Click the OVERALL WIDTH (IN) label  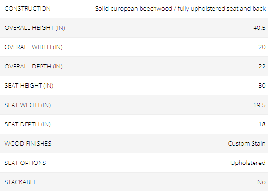pyautogui.click(x=34, y=47)
